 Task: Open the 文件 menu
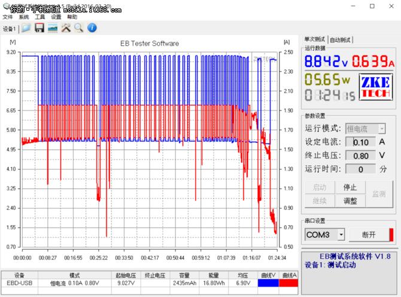8,17
